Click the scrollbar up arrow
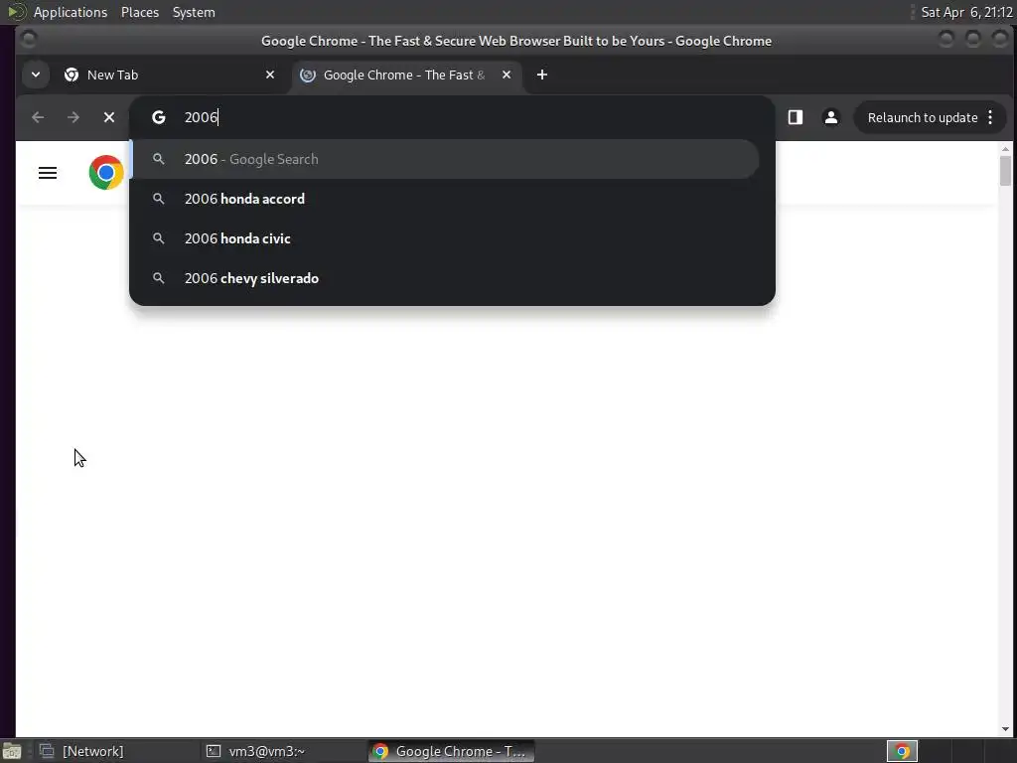The height and width of the screenshot is (763, 1017). pos(1005,149)
